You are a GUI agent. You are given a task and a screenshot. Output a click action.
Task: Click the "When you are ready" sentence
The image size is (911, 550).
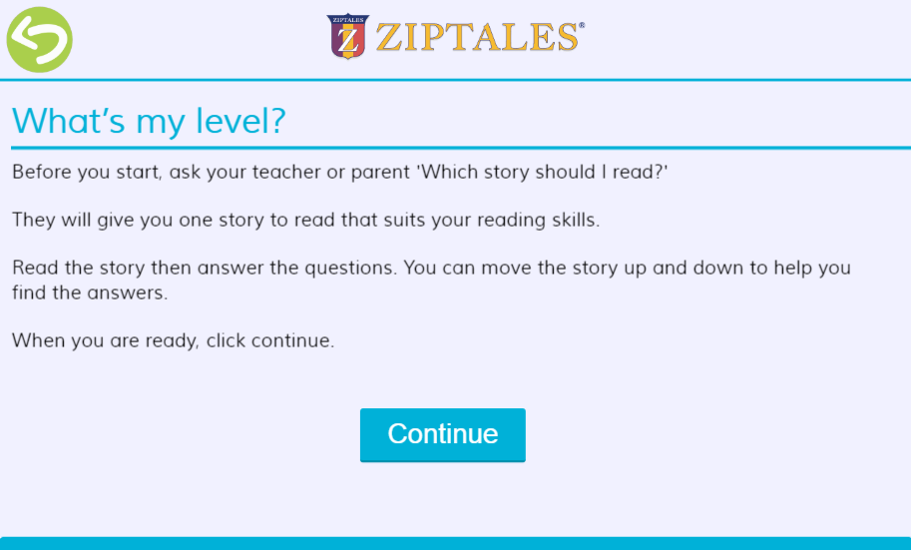pyautogui.click(x=173, y=340)
